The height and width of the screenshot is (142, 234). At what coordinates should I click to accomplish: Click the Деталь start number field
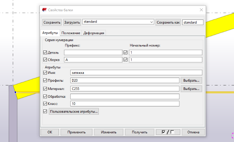click(166, 52)
